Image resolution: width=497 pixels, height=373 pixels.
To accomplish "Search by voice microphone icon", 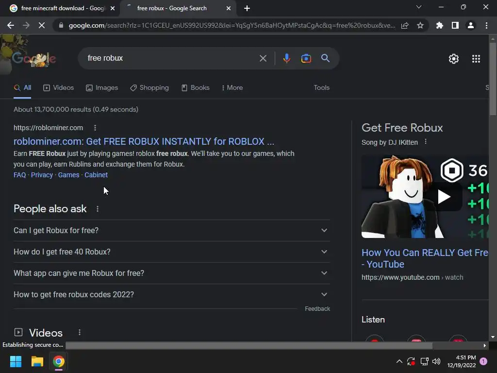I will pyautogui.click(x=286, y=58).
